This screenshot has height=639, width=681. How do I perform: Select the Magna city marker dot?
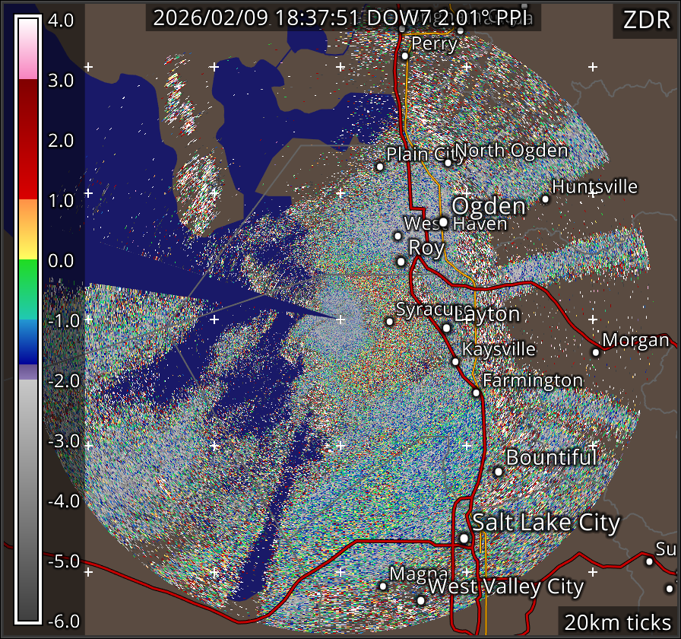tap(383, 586)
